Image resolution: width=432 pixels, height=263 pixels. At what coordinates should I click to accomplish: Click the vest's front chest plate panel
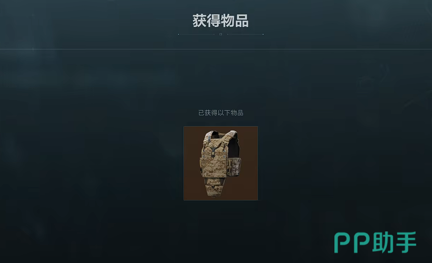tap(214, 168)
